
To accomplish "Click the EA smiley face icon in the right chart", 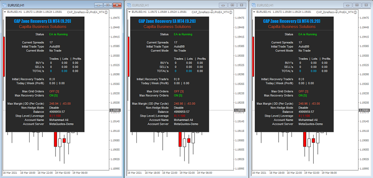I will pyautogui.click(x=356, y=12).
